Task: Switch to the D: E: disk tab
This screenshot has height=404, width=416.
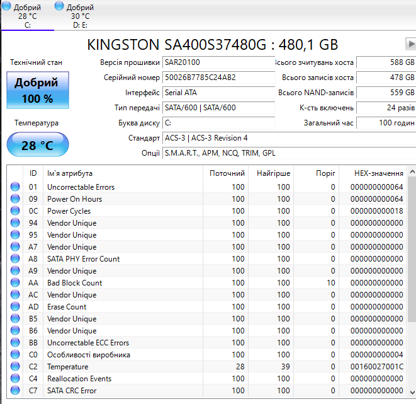Action: (80, 16)
